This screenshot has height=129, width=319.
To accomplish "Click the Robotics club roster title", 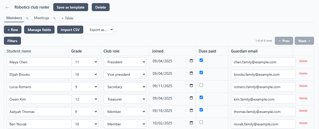I will click(x=32, y=7).
